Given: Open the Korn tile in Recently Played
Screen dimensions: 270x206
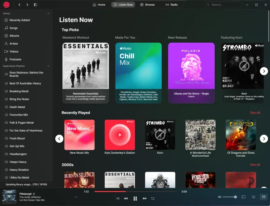Looking at the screenshot, I should tap(160, 135).
